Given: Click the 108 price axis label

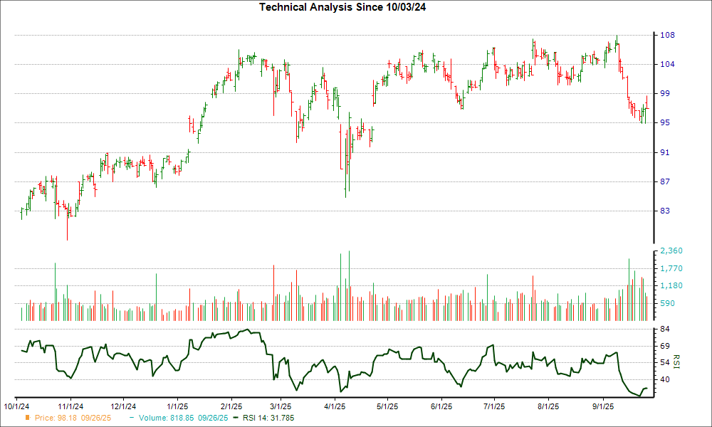Looking at the screenshot, I should pos(669,35).
